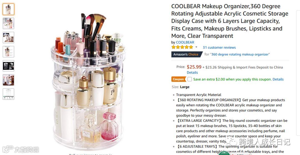Image resolution: width=300 pixels, height=155 pixels.
Task: Select the first product thumbnail image
Action: [x=8, y=9]
